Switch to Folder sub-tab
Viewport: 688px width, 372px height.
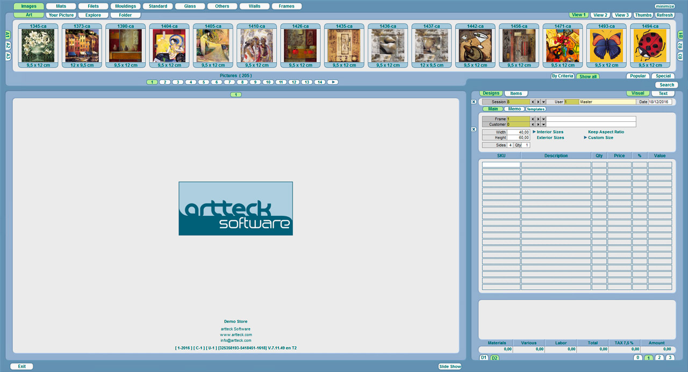(x=125, y=15)
